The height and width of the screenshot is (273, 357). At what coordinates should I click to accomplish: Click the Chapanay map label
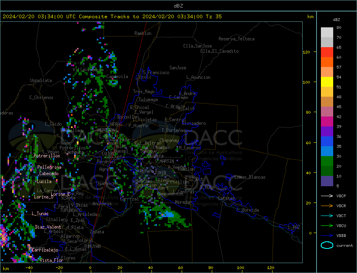169,140
